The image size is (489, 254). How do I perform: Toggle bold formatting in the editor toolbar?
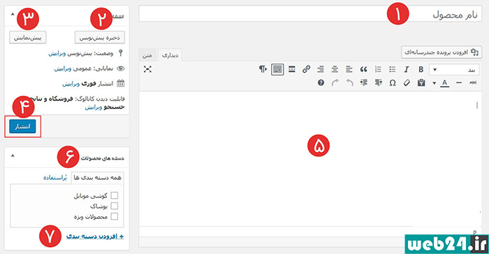pos(421,69)
